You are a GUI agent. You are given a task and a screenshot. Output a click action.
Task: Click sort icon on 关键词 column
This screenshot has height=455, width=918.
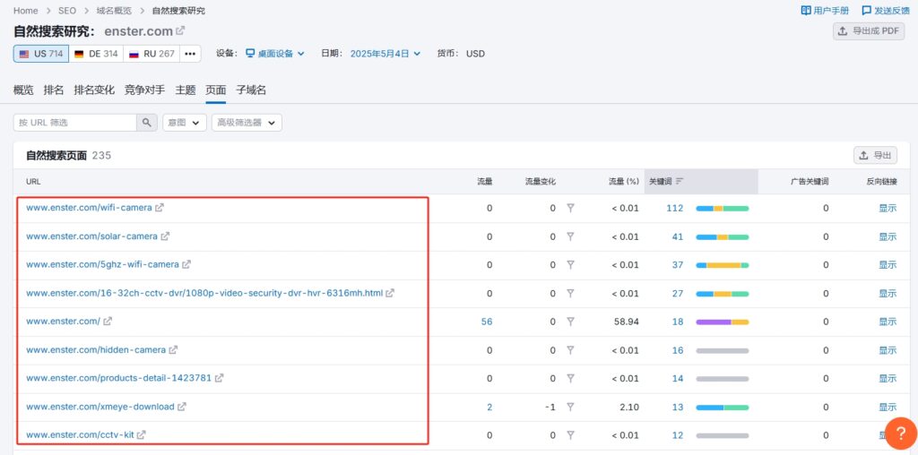click(680, 181)
